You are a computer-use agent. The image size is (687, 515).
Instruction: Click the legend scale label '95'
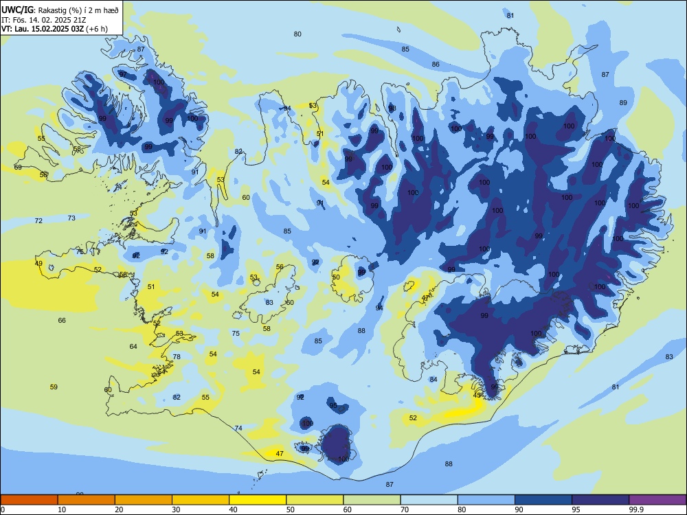tap(576, 510)
